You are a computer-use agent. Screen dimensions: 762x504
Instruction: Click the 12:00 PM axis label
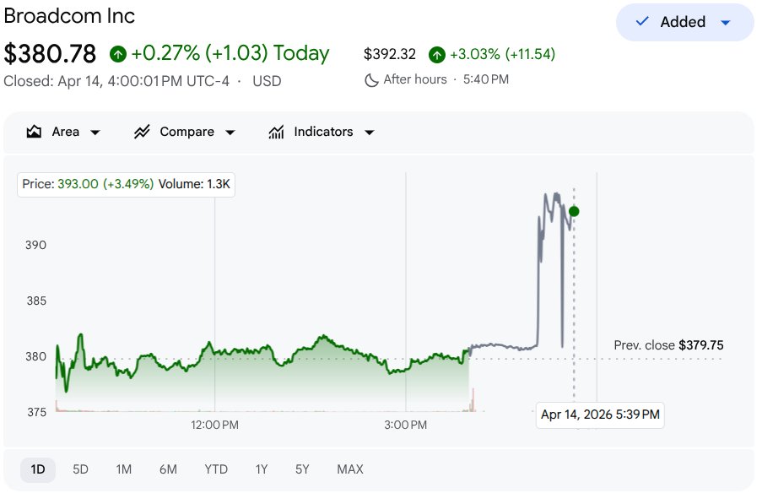214,425
